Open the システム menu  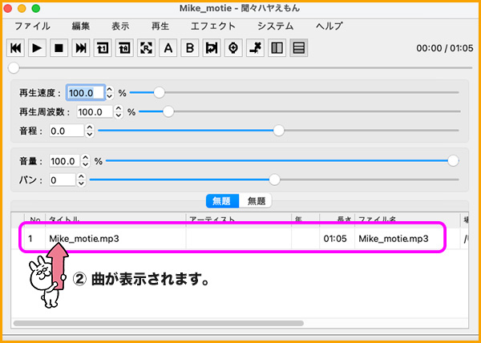click(275, 26)
